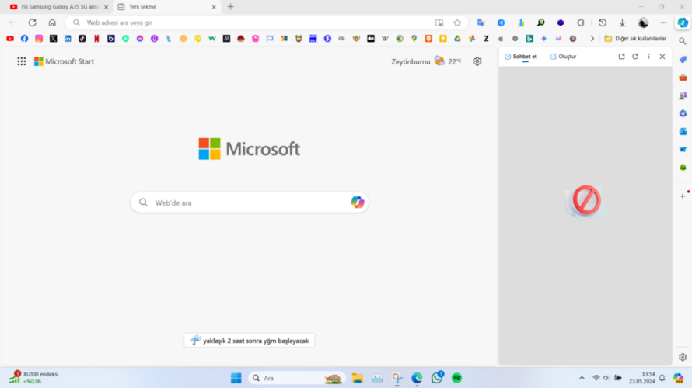Refresh the Copilot pane
The width and height of the screenshot is (692, 388).
(635, 57)
